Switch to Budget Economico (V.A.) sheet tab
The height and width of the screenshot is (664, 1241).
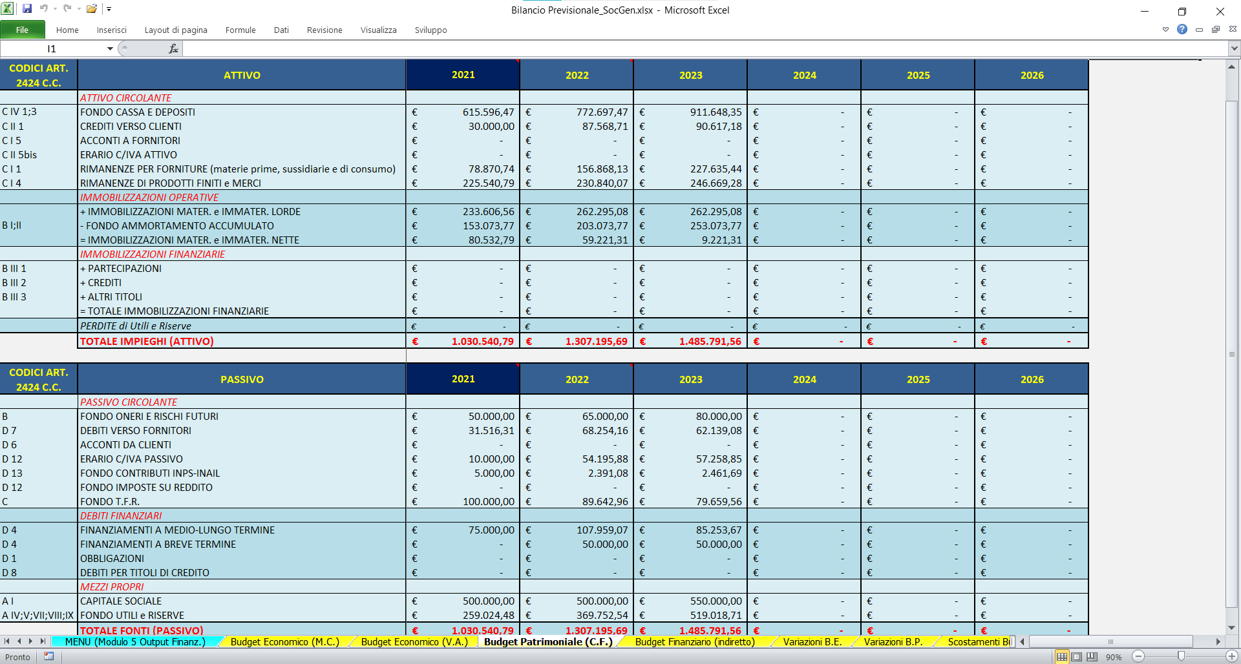tap(414, 641)
